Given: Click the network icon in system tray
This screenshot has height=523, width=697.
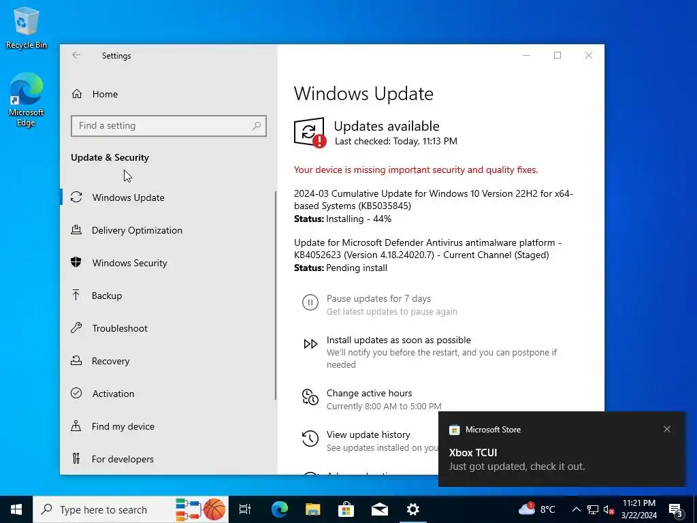Looking at the screenshot, I should click(x=593, y=509).
